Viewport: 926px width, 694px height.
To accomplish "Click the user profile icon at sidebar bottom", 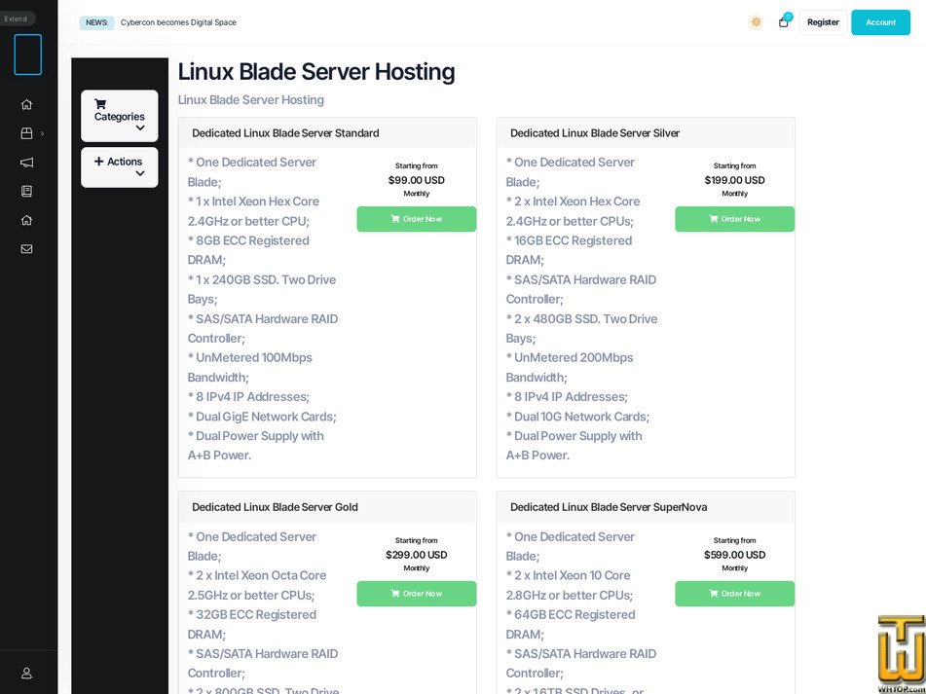I will click(26, 673).
